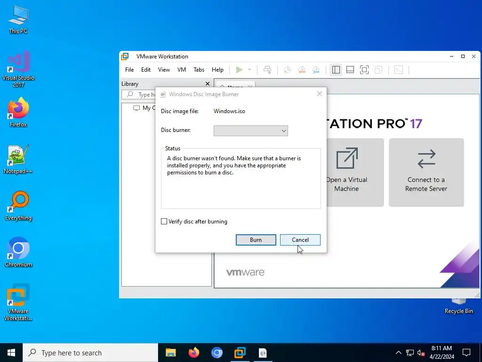Viewport: 482px width, 362px height.
Task: Select Recycle Bin desktop icon
Action: point(458,306)
